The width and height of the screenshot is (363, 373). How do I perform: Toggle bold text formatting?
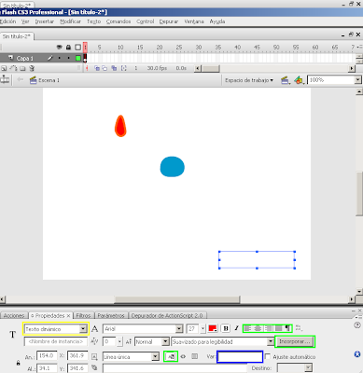pos(226,328)
